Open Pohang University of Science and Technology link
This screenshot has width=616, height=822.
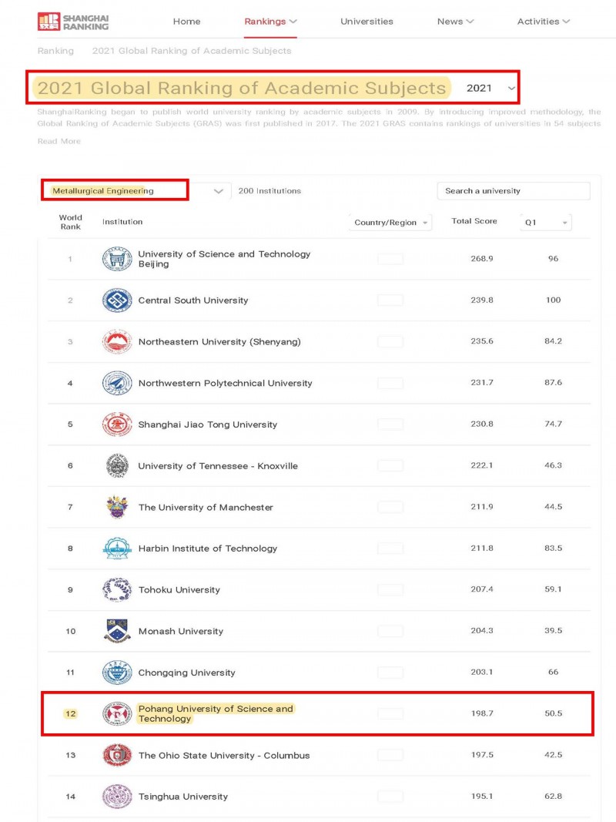coord(216,713)
